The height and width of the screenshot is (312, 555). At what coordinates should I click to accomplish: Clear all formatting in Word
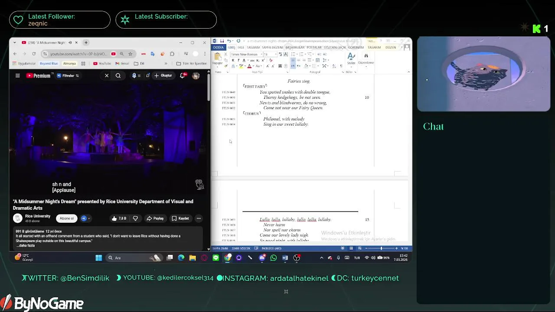[271, 60]
